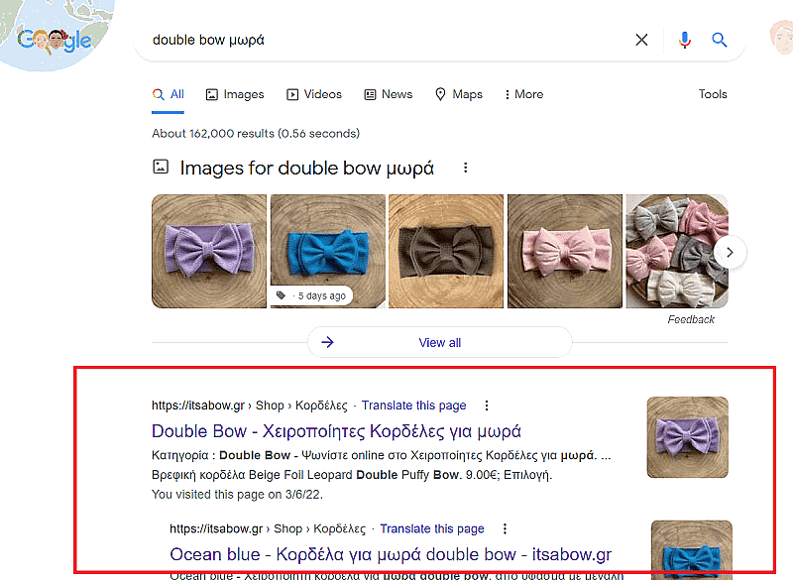Screen dimensions: 793x580
Task: Clear the search box with the X icon
Action: click(x=641, y=40)
